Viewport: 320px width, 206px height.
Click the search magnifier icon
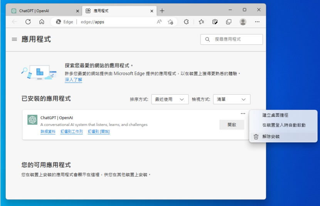(207, 39)
